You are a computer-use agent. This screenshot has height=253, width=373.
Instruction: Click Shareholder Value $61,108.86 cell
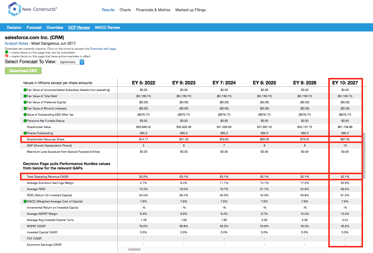(345, 127)
